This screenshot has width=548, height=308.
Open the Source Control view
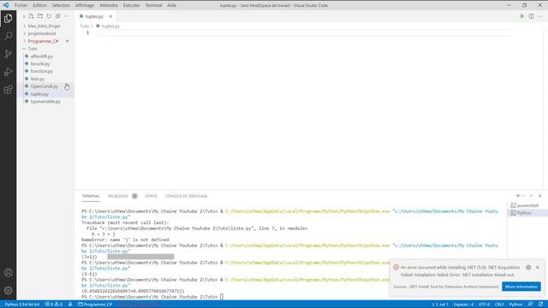[8, 54]
